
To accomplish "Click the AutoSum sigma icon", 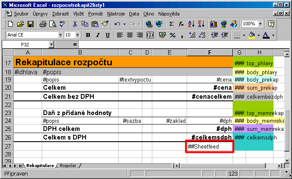I will click(172, 24).
